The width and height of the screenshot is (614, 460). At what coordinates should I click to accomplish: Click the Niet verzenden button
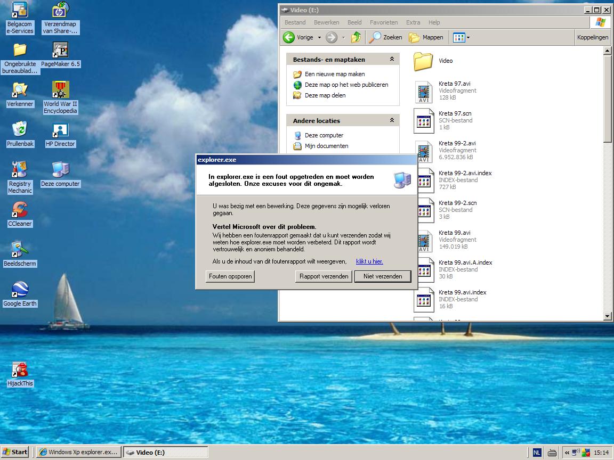coord(382,276)
